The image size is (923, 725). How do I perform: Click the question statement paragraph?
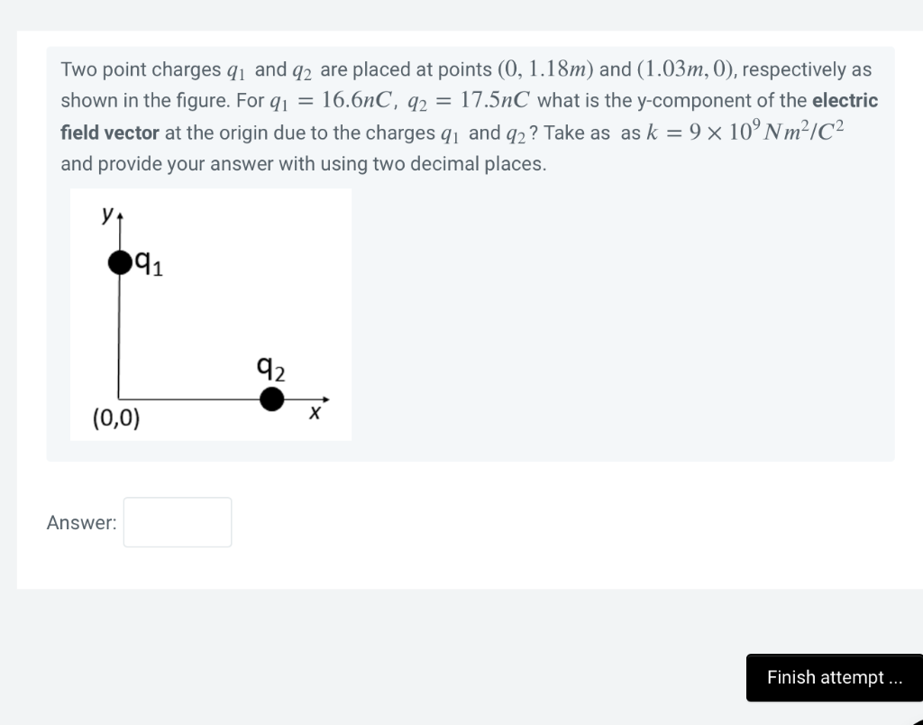[x=469, y=115]
